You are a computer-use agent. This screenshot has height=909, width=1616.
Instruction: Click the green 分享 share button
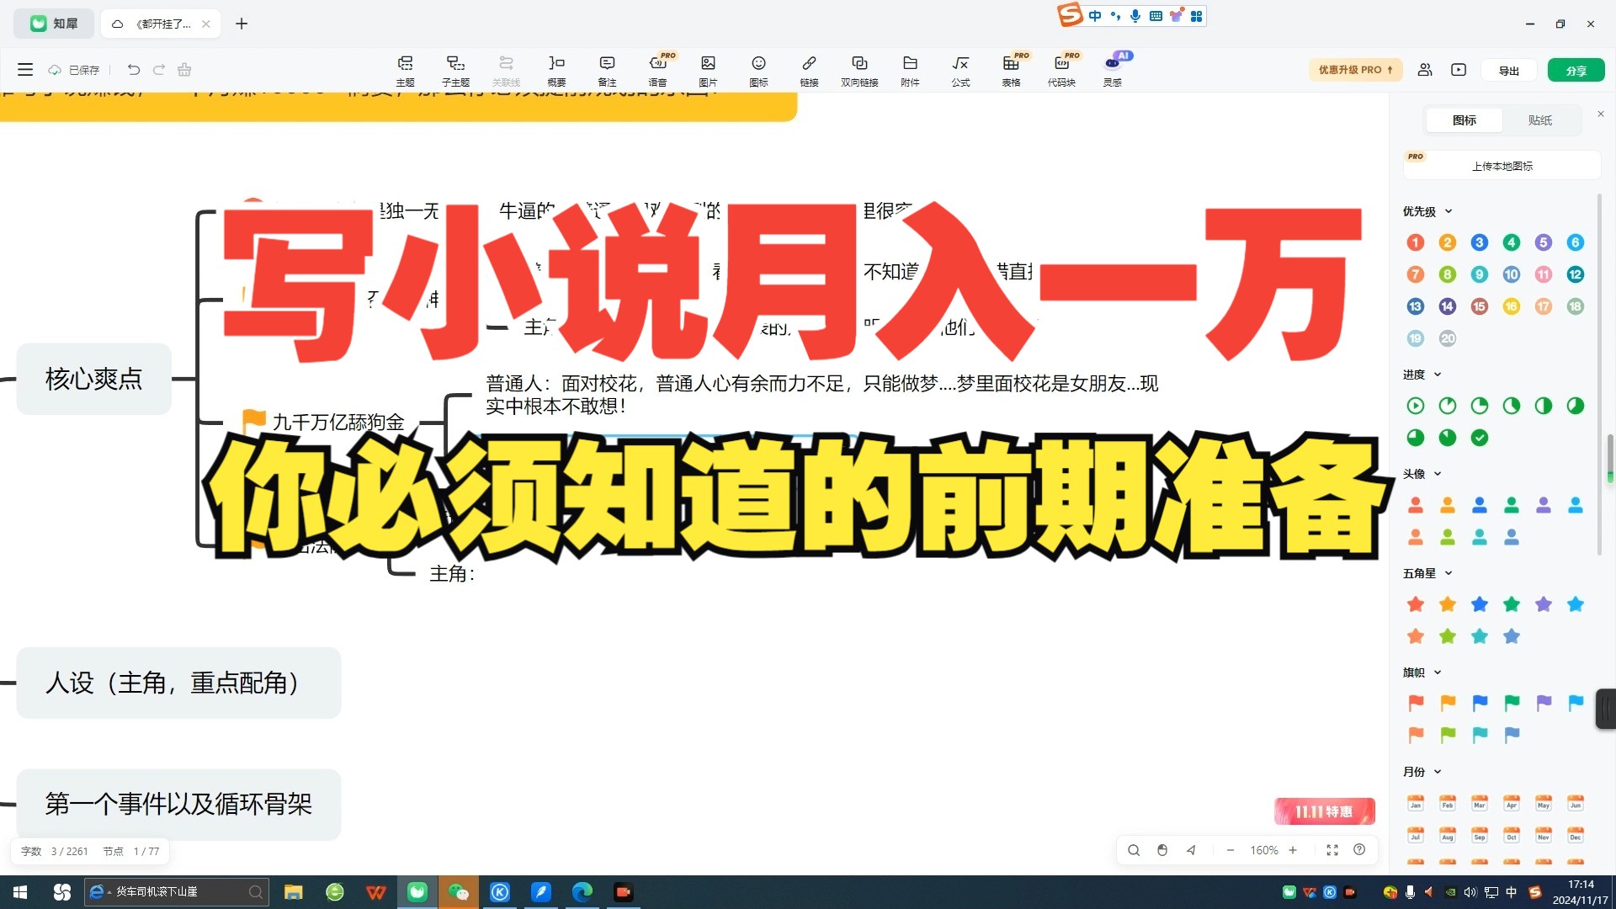pyautogui.click(x=1576, y=71)
